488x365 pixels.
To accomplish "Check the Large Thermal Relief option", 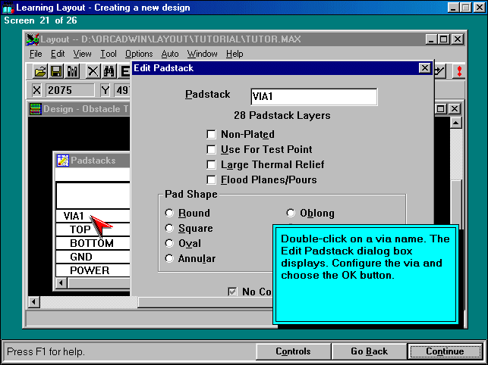I will tap(212, 164).
